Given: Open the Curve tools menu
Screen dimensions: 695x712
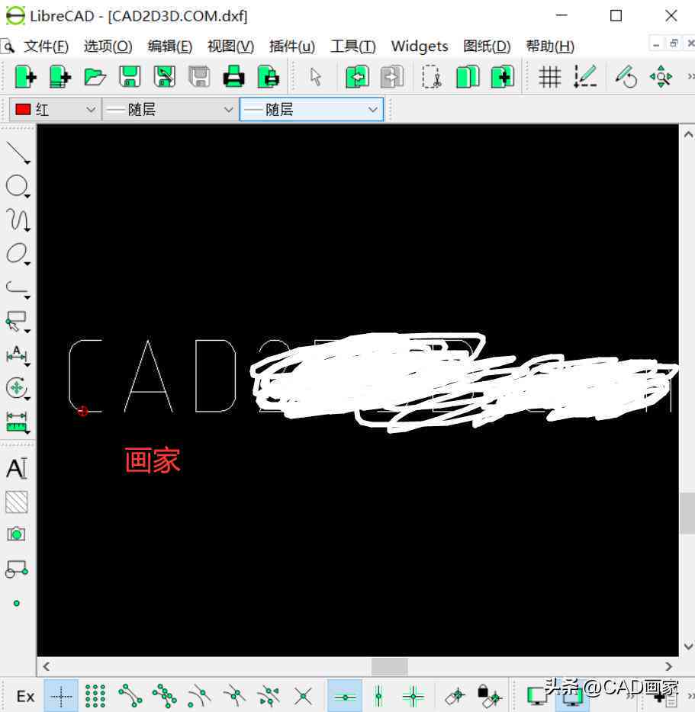Looking at the screenshot, I should click(18, 220).
